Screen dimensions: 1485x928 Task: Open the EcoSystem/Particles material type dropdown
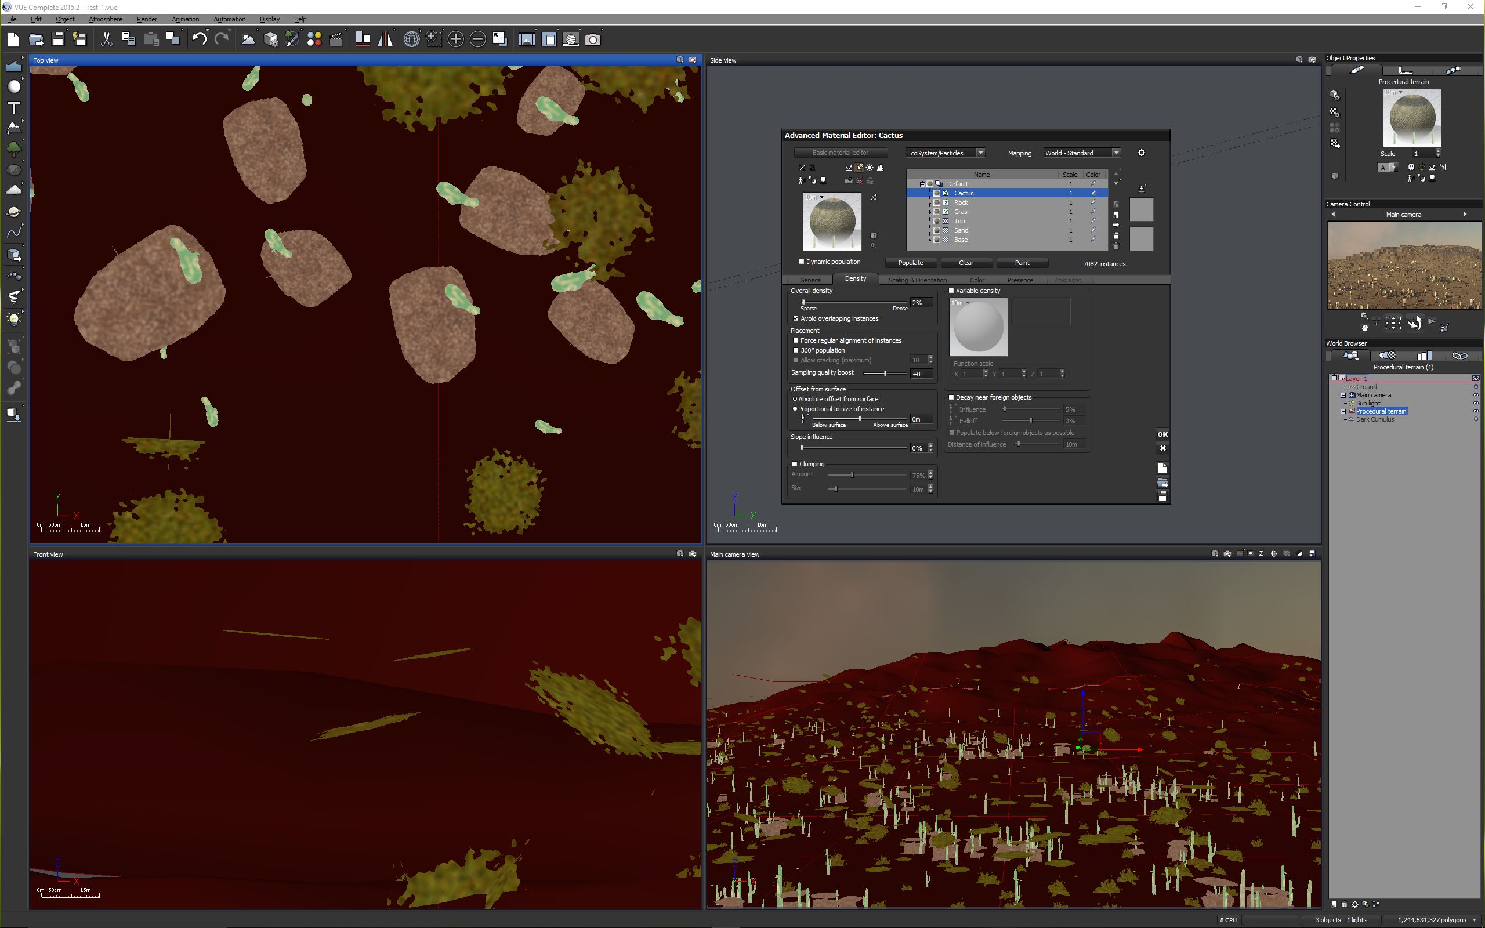[x=980, y=153]
